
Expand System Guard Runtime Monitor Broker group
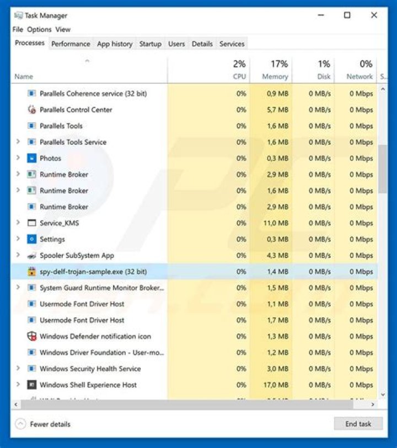point(18,288)
